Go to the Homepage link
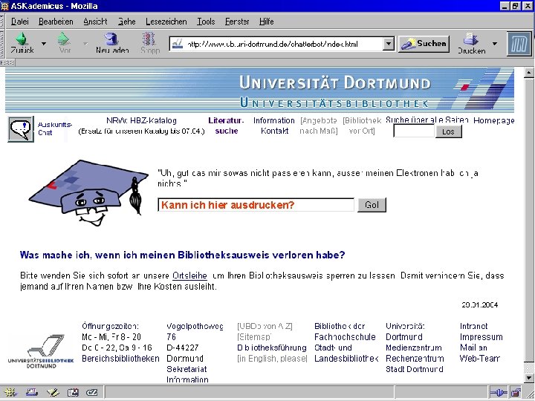Image resolution: width=535 pixels, height=401 pixels. pos(493,120)
